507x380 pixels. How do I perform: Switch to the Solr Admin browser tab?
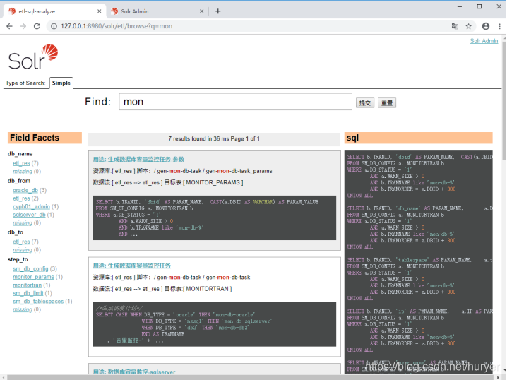[x=157, y=11]
